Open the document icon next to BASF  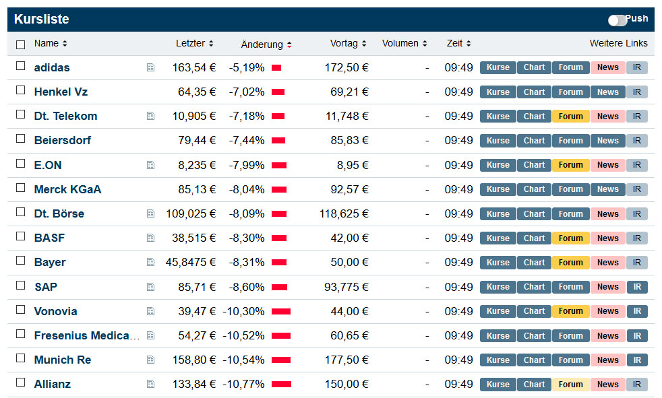point(151,238)
